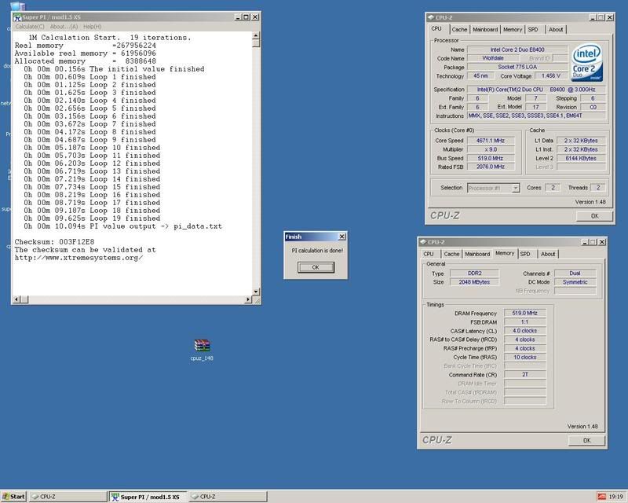Click the Super PI horizontal scrollbar left arrow
Viewport: 628px width, 503px height.
coord(16,299)
